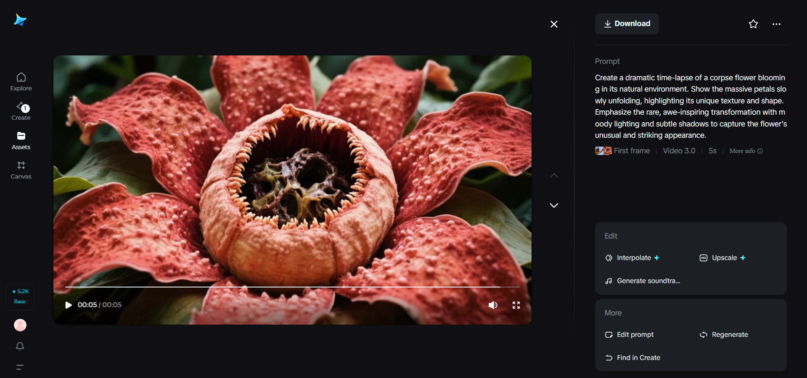807x378 pixels.
Task: Regenerate the video
Action: pos(724,335)
